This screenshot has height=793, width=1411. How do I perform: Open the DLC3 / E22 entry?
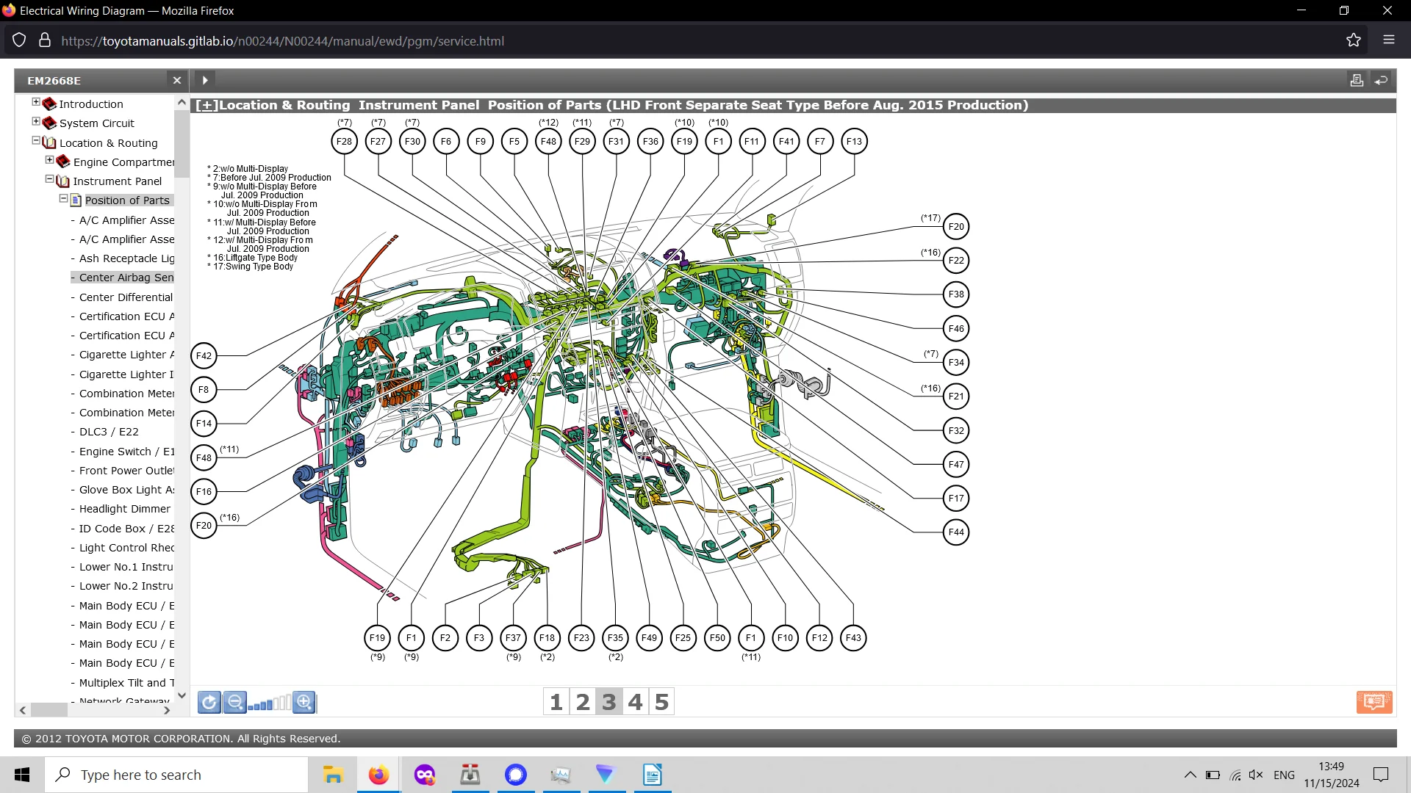pos(109,432)
